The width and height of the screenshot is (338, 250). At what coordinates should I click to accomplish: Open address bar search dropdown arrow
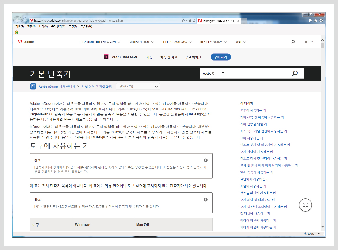[x=187, y=20]
